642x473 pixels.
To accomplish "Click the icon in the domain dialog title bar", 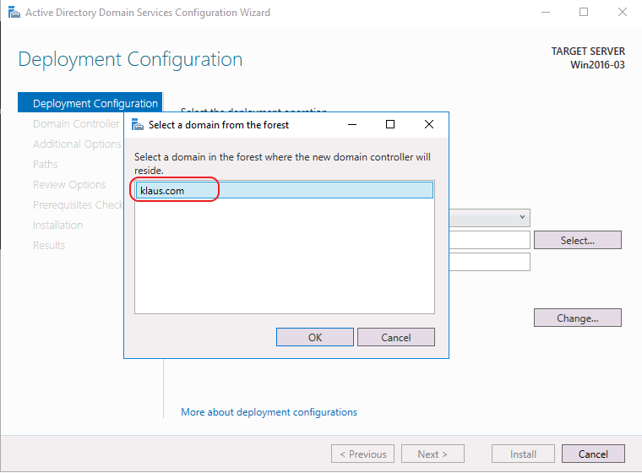I will pyautogui.click(x=136, y=124).
